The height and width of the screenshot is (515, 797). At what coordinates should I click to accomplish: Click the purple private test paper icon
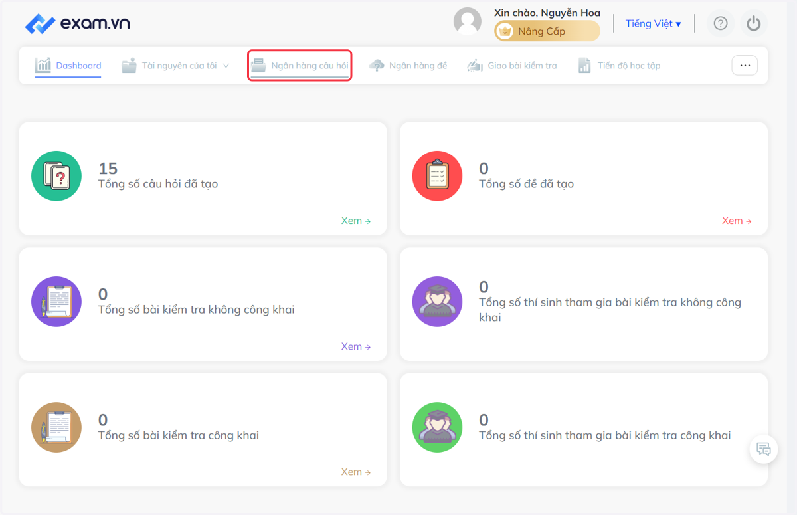(x=56, y=302)
